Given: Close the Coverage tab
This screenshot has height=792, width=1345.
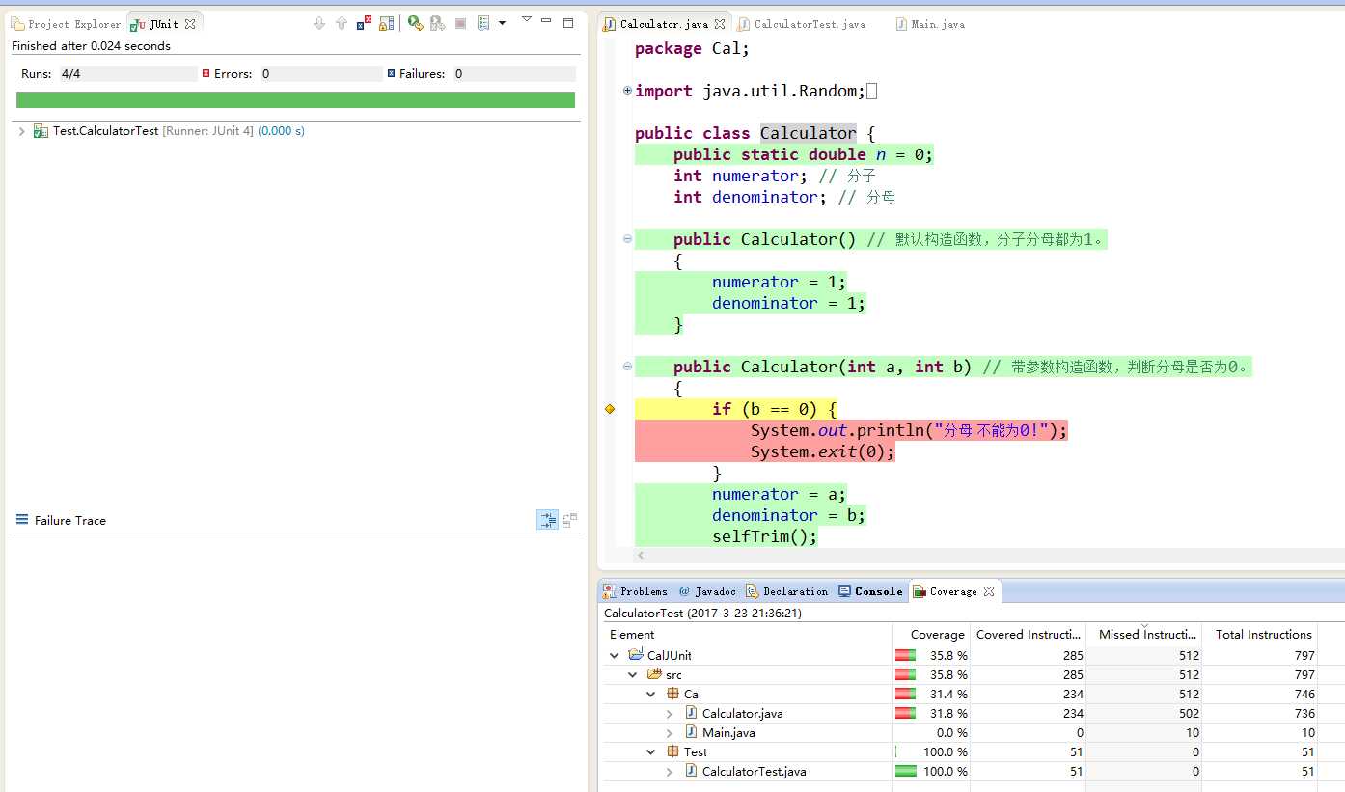Looking at the screenshot, I should [x=989, y=591].
